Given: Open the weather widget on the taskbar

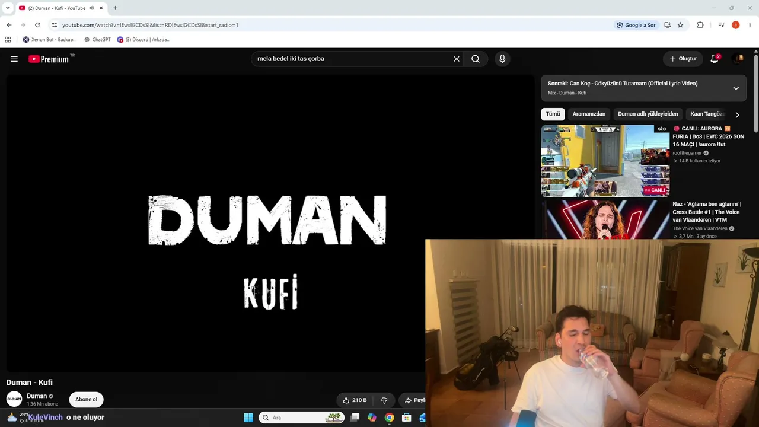Looking at the screenshot, I should click(x=25, y=418).
